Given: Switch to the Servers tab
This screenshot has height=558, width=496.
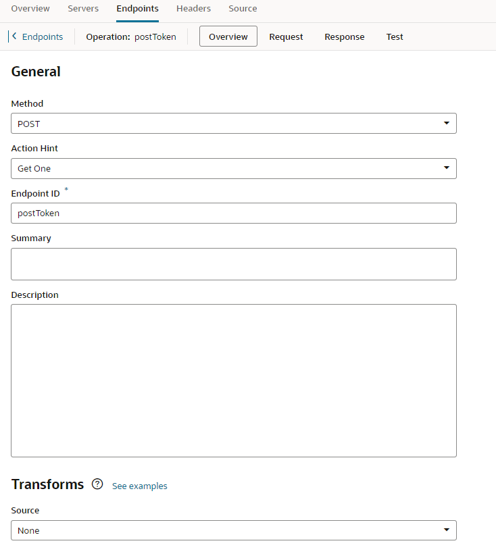Looking at the screenshot, I should pyautogui.click(x=83, y=9).
